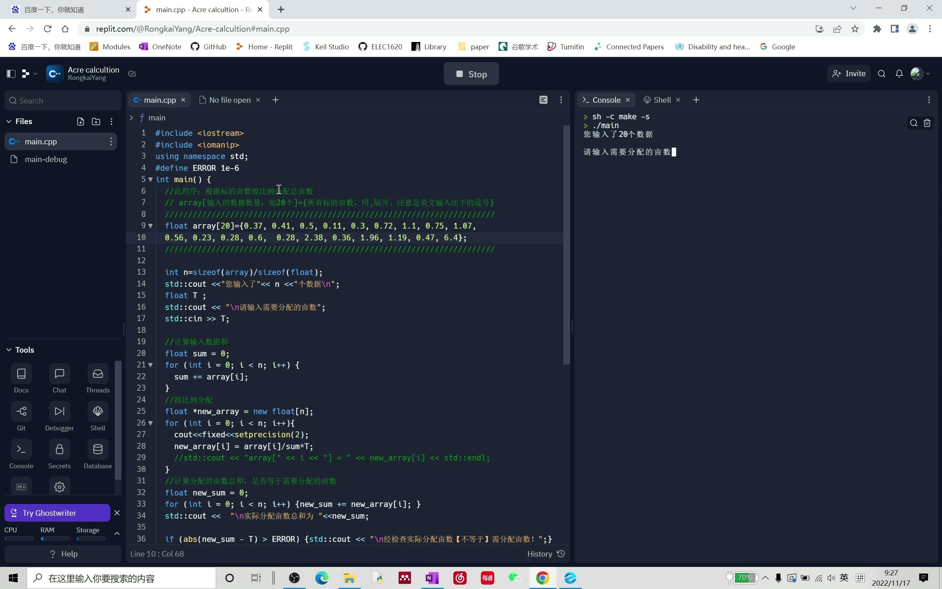Open notifications bell icon

tap(899, 74)
